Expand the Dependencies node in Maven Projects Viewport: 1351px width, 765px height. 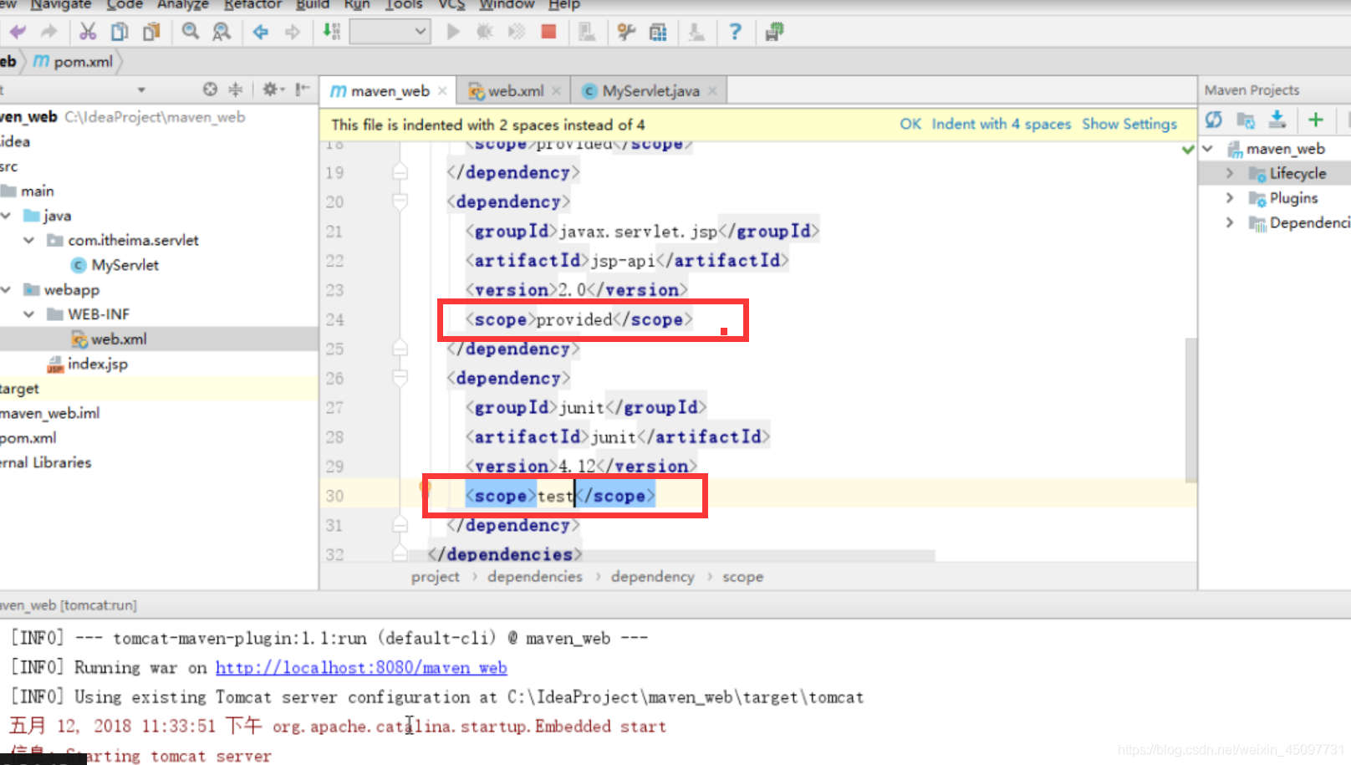click(1230, 222)
